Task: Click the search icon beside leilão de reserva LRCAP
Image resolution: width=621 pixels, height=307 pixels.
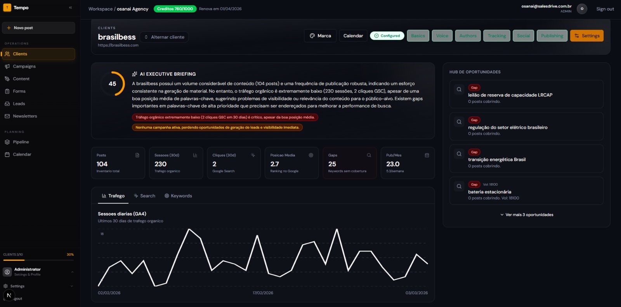Action: 459,90
